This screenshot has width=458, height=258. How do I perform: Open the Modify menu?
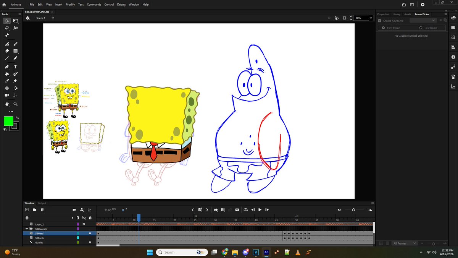tap(70, 5)
